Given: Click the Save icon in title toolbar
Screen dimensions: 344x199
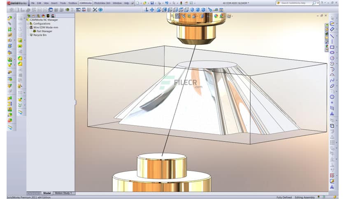Looking at the screenshot, I should pyautogui.click(x=152, y=3).
